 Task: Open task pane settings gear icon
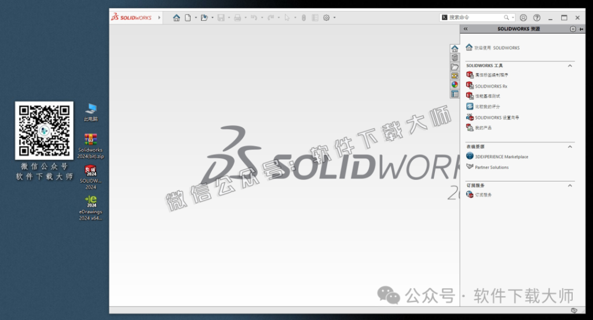click(x=573, y=29)
